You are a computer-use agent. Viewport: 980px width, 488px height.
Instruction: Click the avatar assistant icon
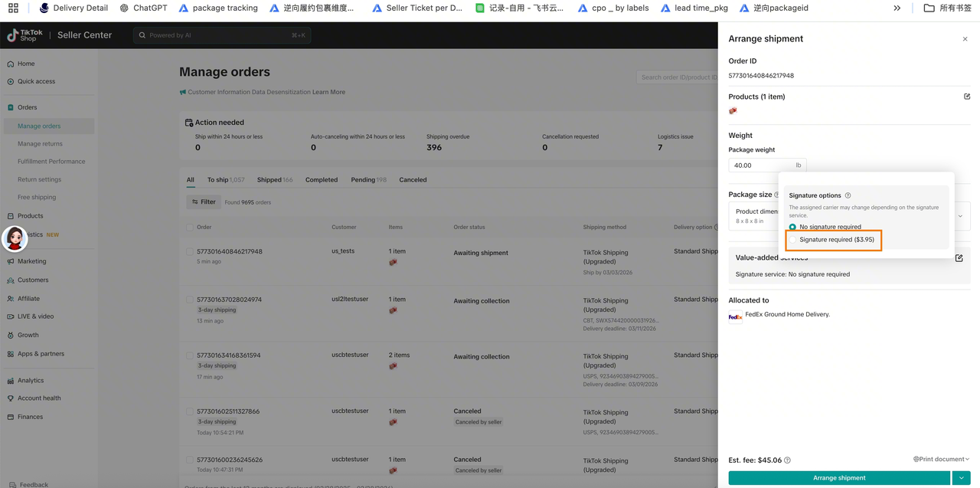(15, 239)
